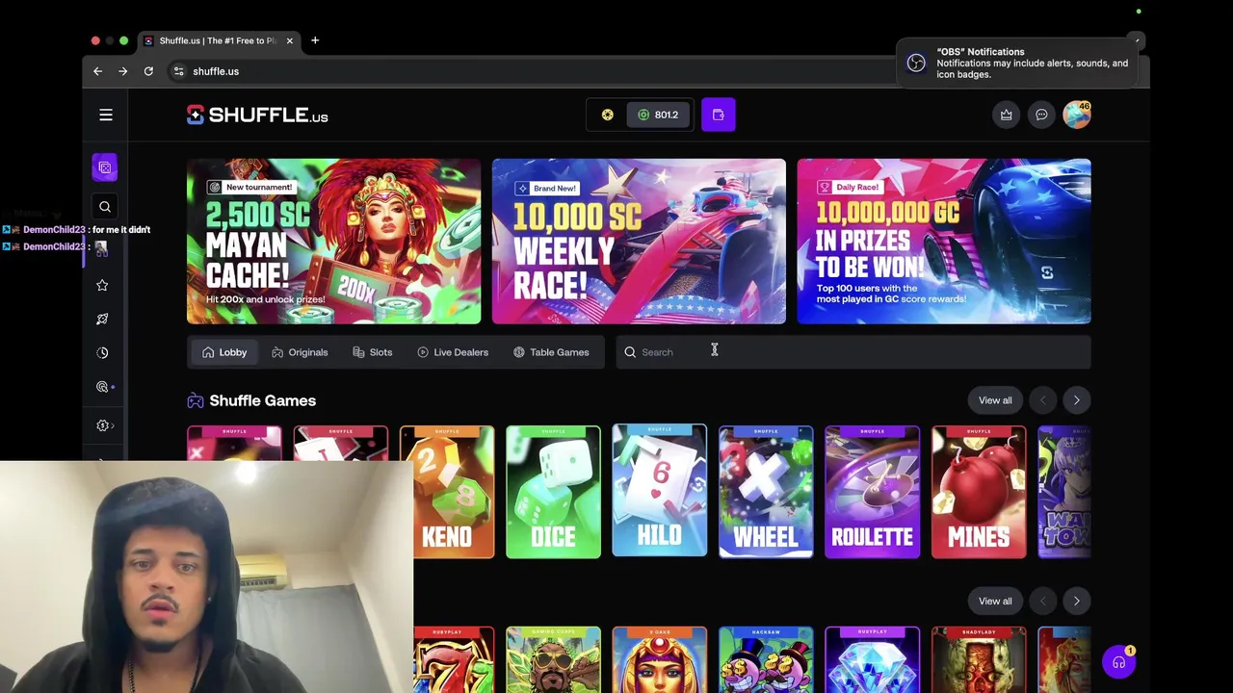Click previous arrow in the slots row

(1042, 602)
